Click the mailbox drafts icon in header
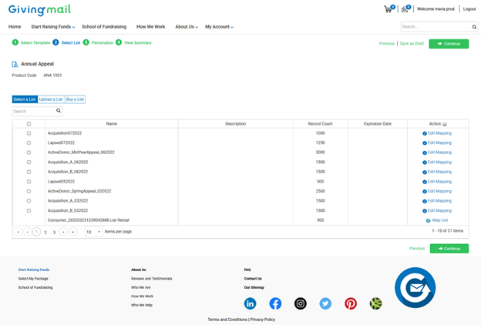This screenshot has width=481, height=325. pyautogui.click(x=405, y=9)
